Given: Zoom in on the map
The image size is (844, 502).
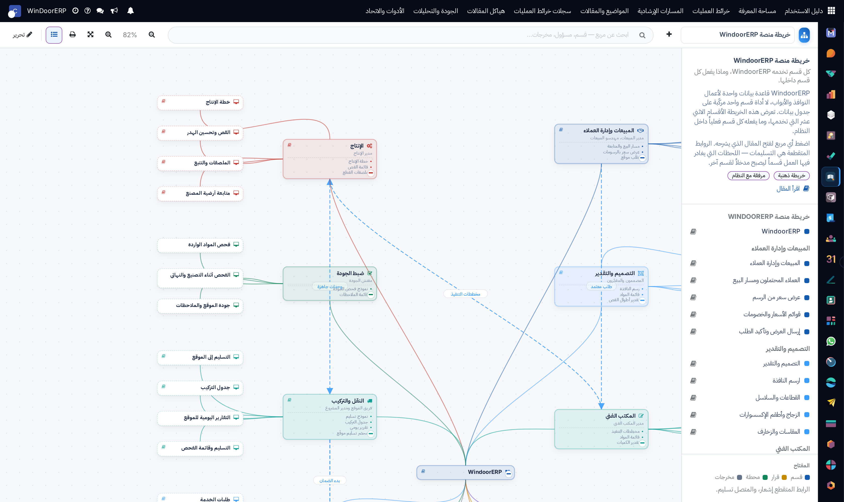Looking at the screenshot, I should pos(108,34).
